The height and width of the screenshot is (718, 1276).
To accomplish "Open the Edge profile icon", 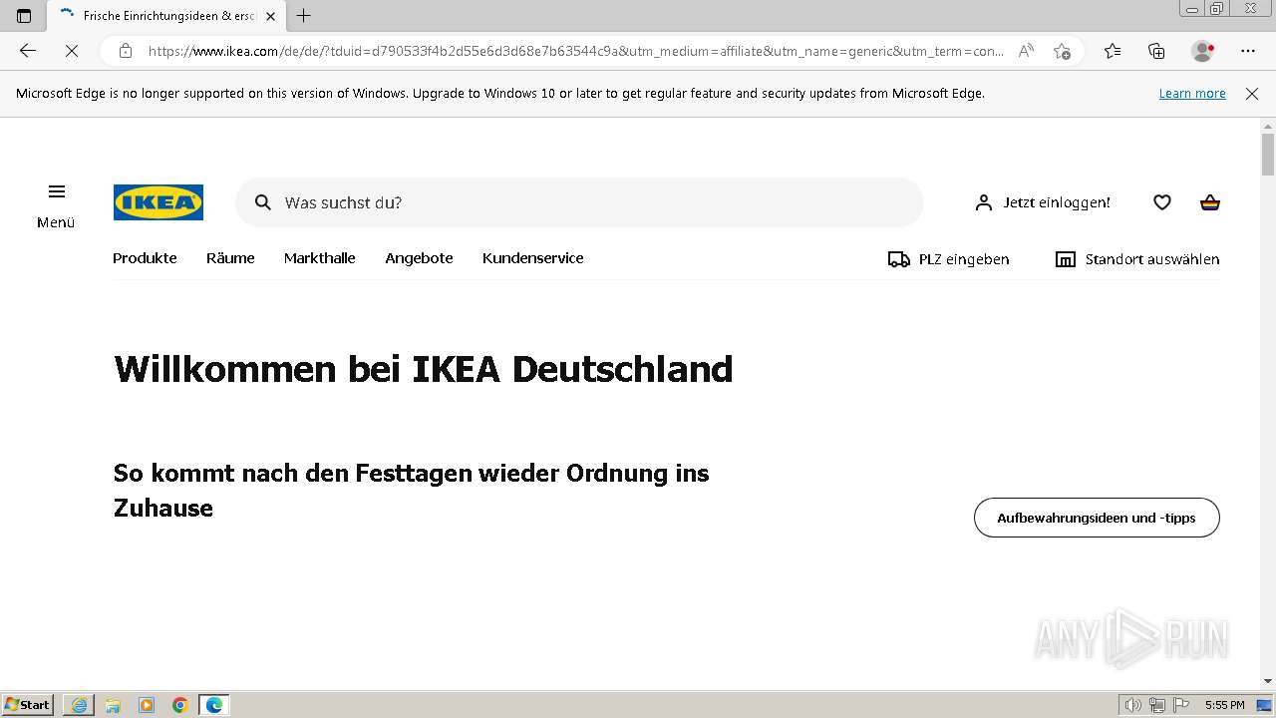I will click(x=1202, y=51).
